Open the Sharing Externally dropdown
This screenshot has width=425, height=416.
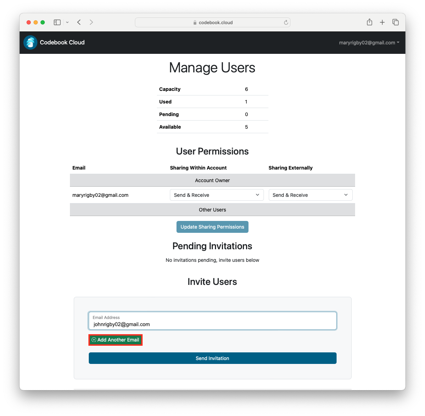click(310, 195)
